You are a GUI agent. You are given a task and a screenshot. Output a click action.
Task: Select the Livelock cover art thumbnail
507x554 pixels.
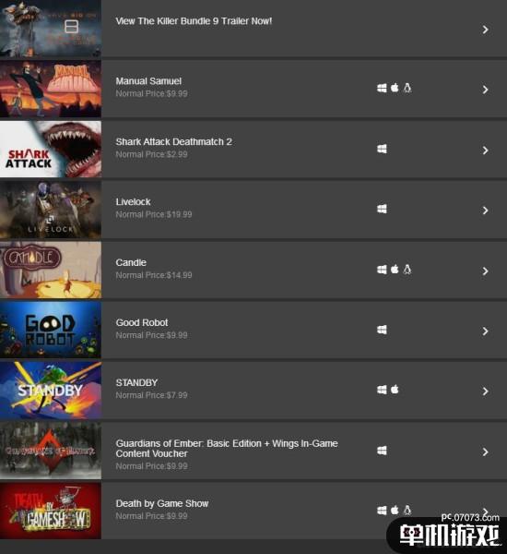(x=51, y=210)
